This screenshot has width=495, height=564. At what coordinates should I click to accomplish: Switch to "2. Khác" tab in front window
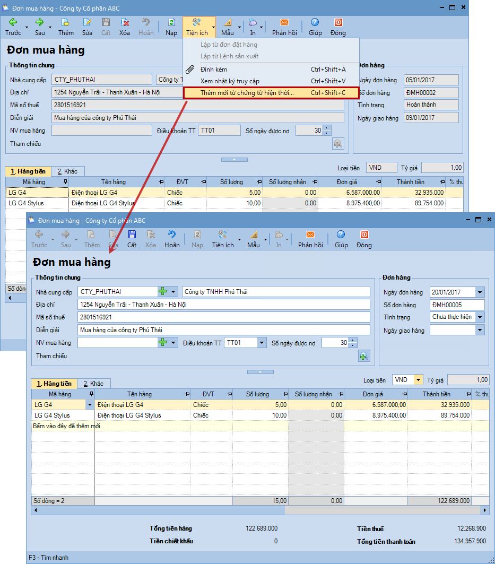[x=93, y=384]
